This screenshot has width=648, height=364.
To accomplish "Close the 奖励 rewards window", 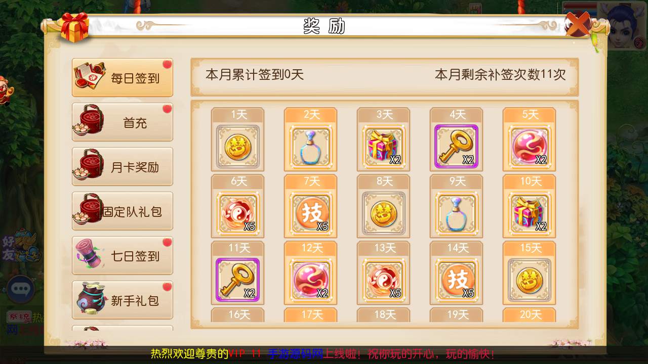I will 578,24.
